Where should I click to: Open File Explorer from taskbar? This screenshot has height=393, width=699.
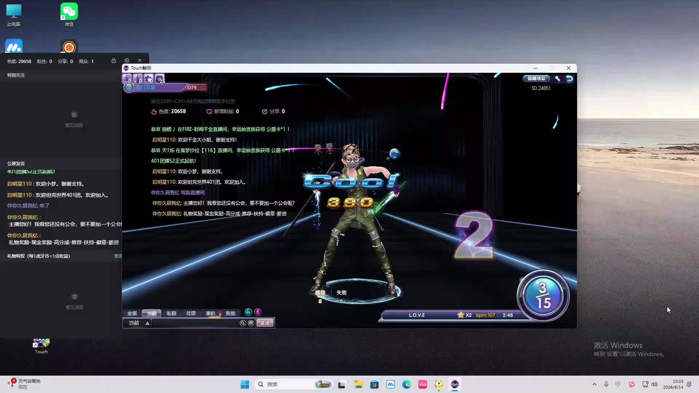coord(359,384)
